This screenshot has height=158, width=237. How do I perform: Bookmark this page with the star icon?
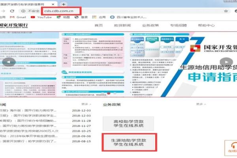(x=226, y=11)
